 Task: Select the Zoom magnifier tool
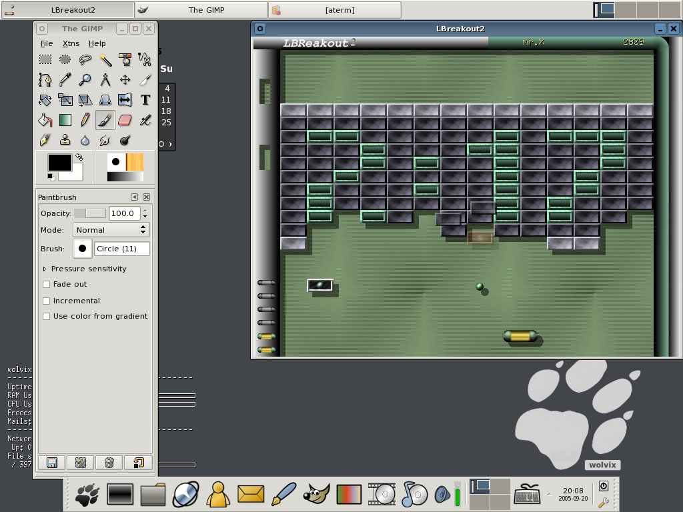point(85,80)
